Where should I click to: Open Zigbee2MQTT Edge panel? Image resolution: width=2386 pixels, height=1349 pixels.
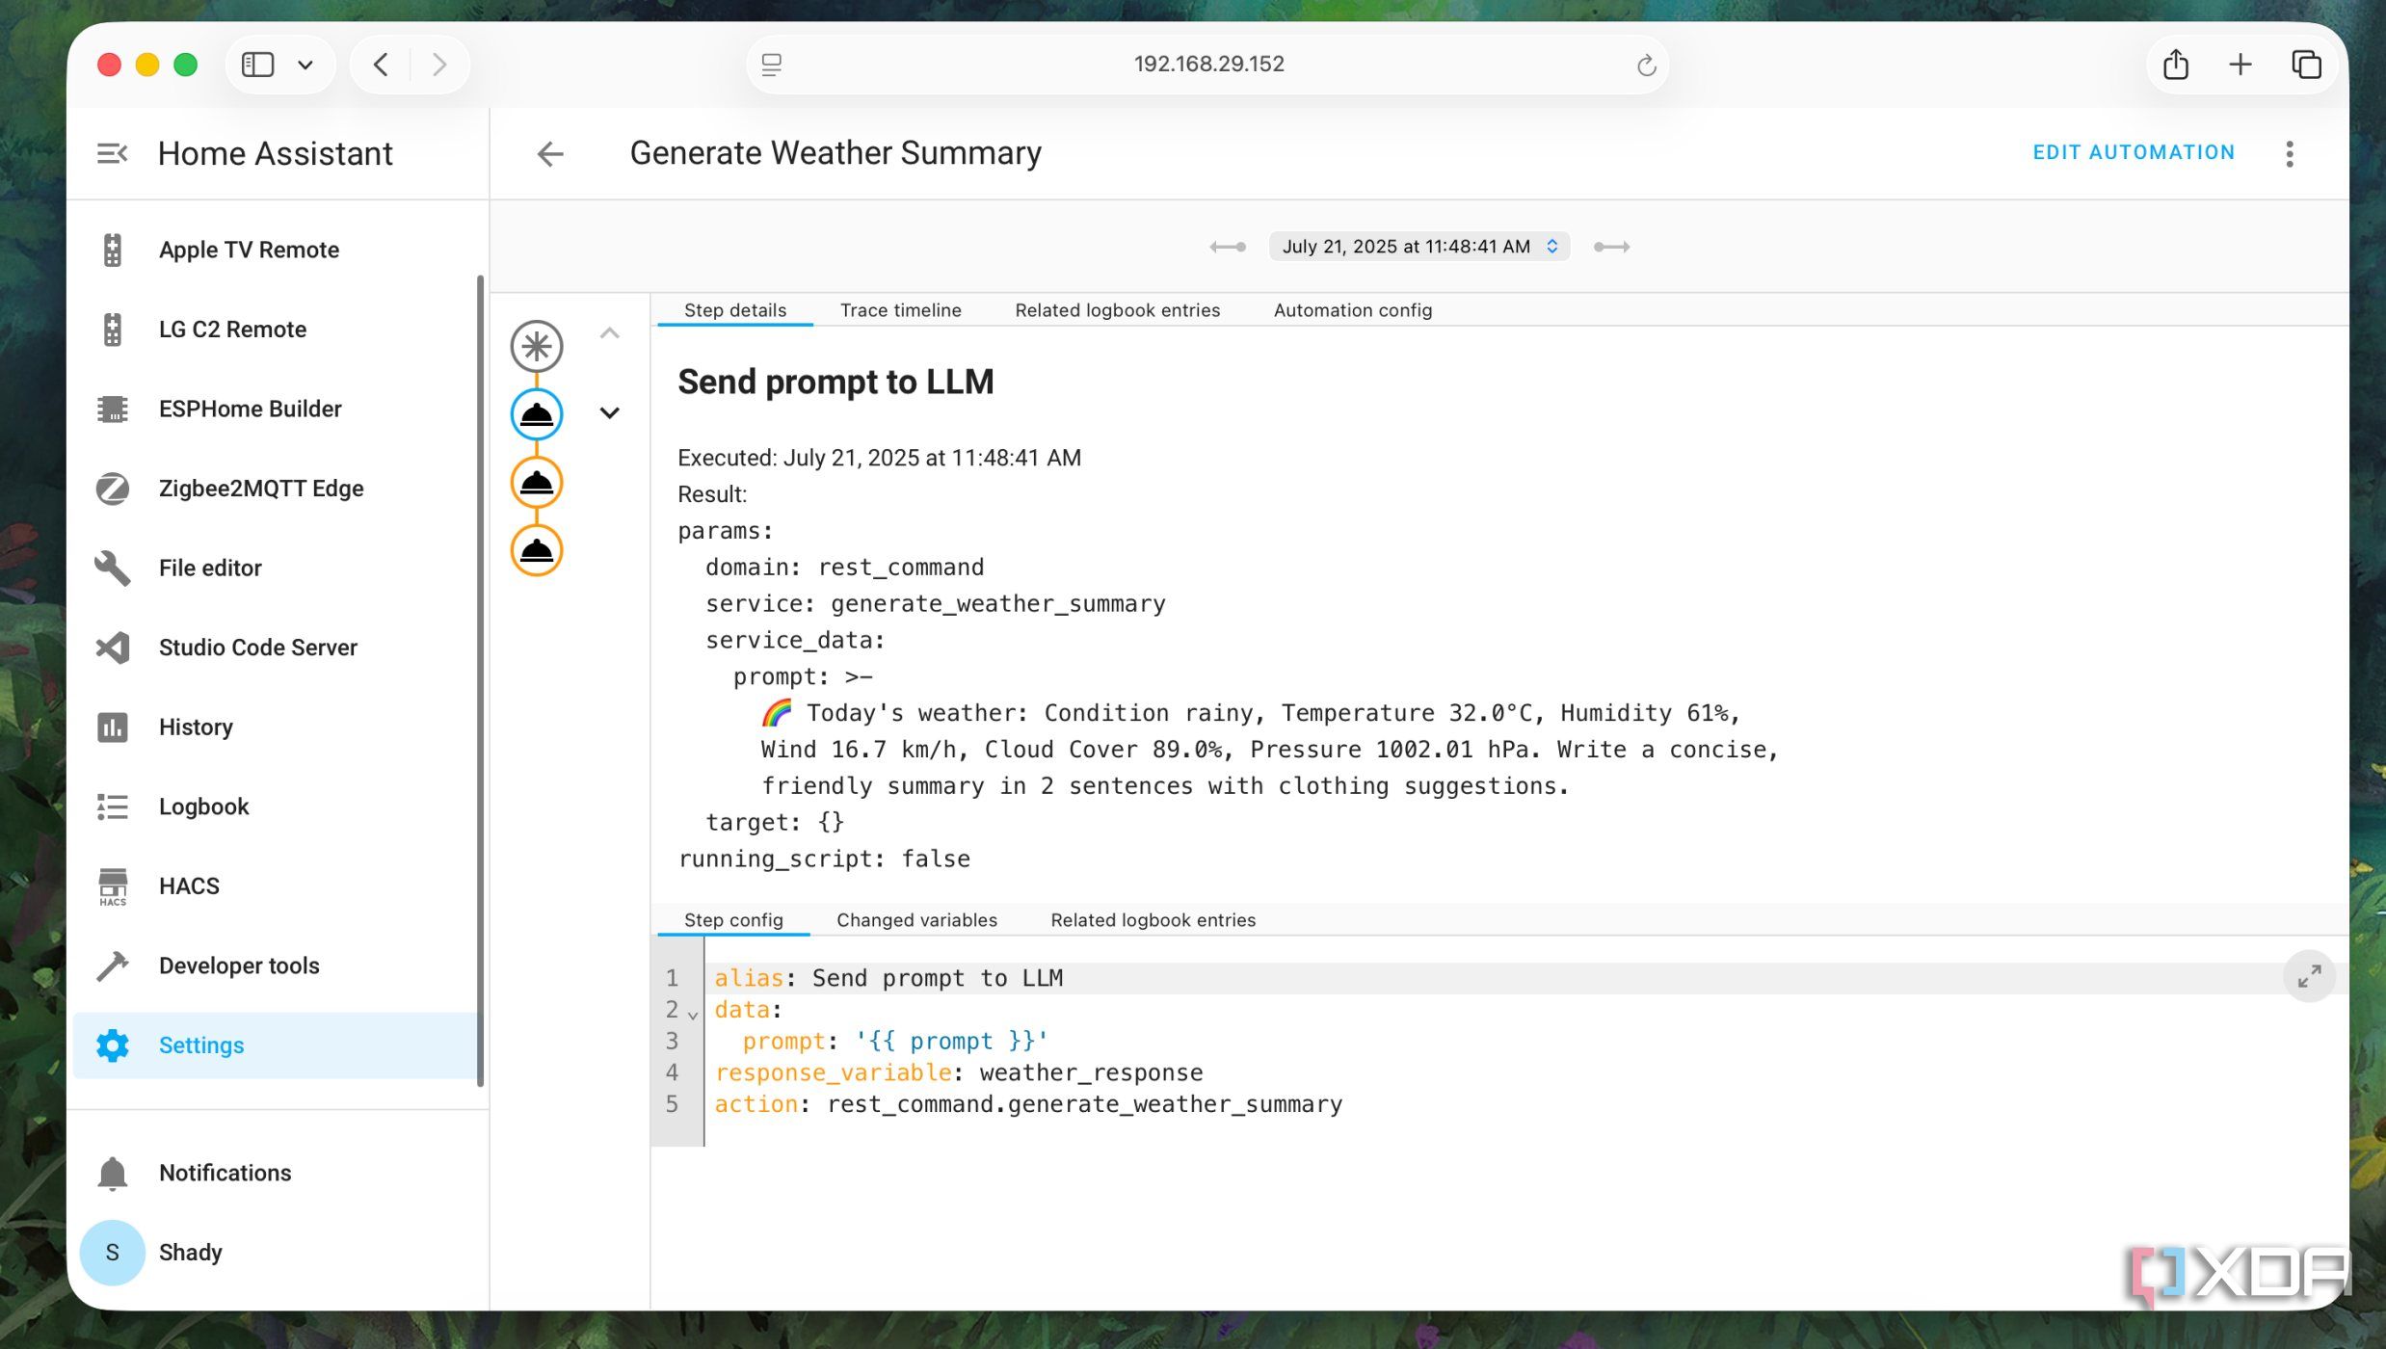tap(276, 489)
